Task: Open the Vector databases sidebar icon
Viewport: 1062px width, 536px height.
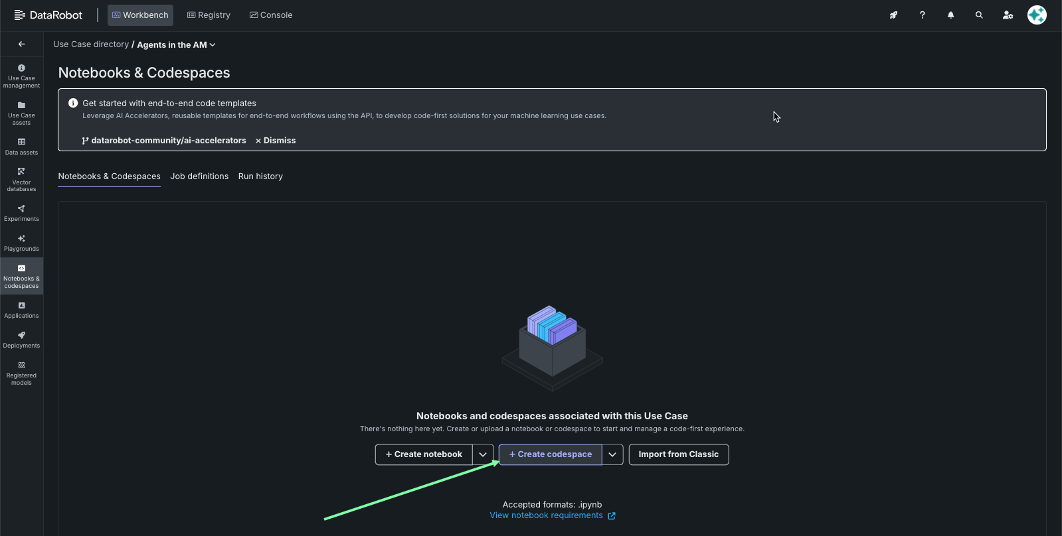Action: point(21,179)
